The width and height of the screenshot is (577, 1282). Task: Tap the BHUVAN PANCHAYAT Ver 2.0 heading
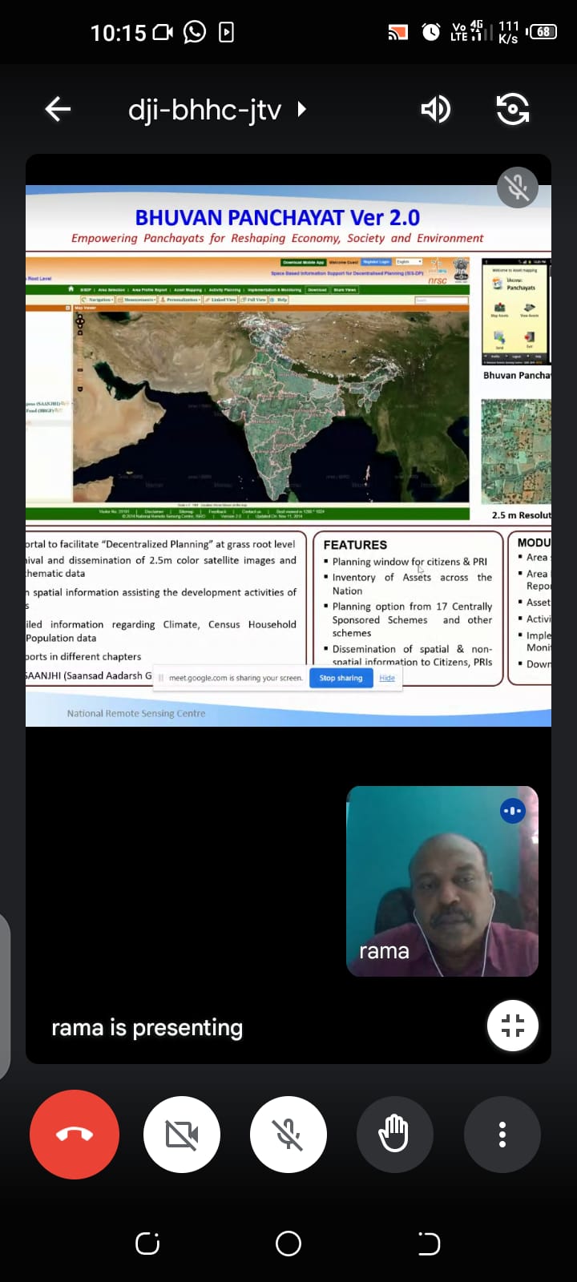277,217
